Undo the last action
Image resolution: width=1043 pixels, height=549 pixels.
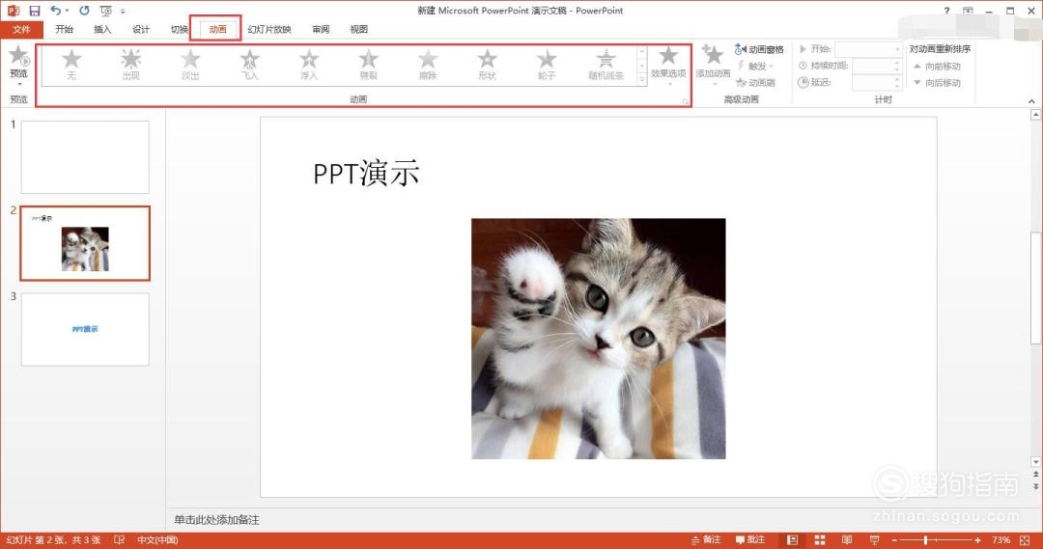point(55,11)
